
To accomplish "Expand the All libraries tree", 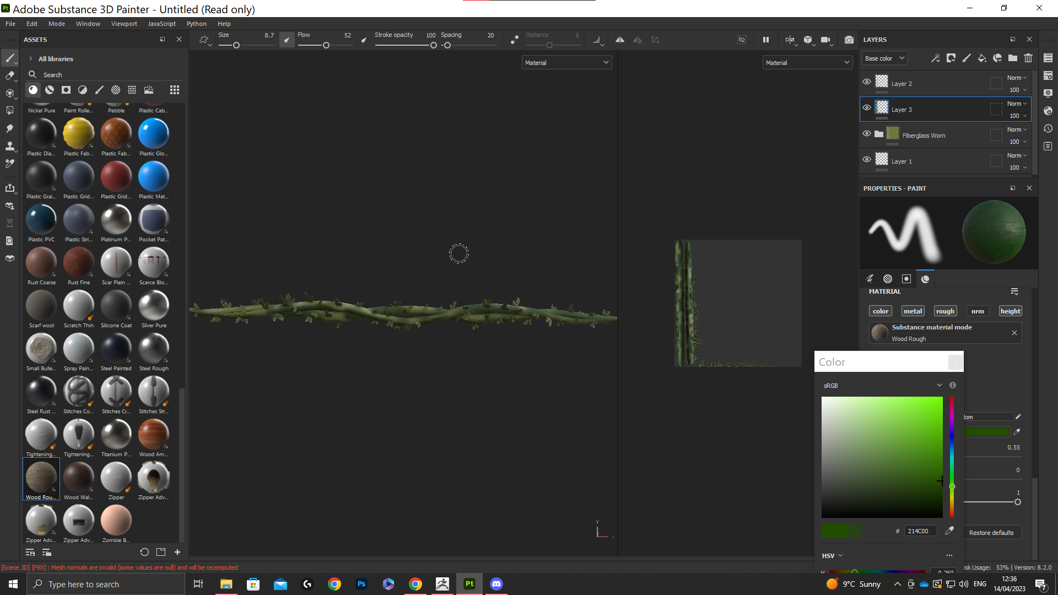I will coord(31,59).
